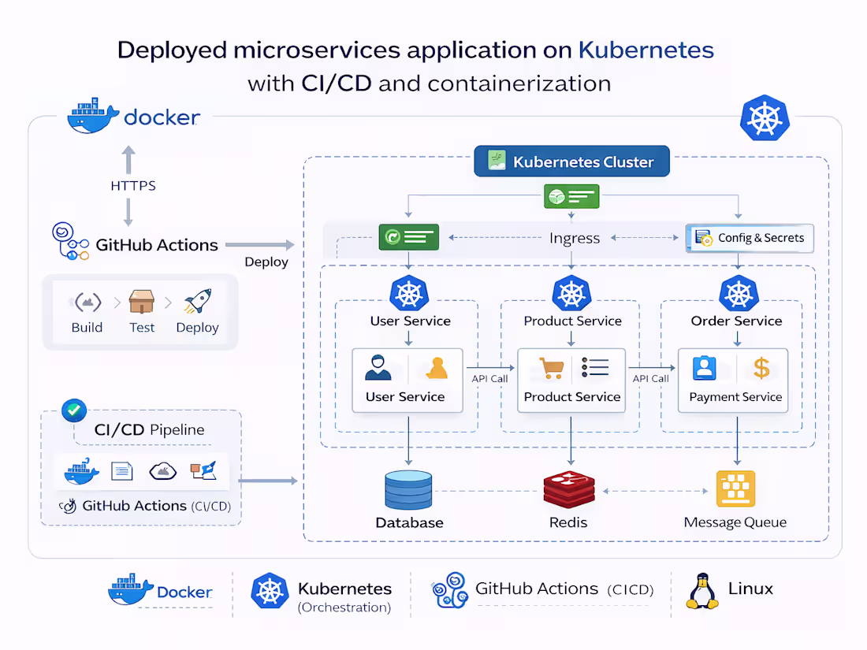Click the rocket Deploy icon in the pipeline
The width and height of the screenshot is (867, 650).
pyautogui.click(x=197, y=300)
